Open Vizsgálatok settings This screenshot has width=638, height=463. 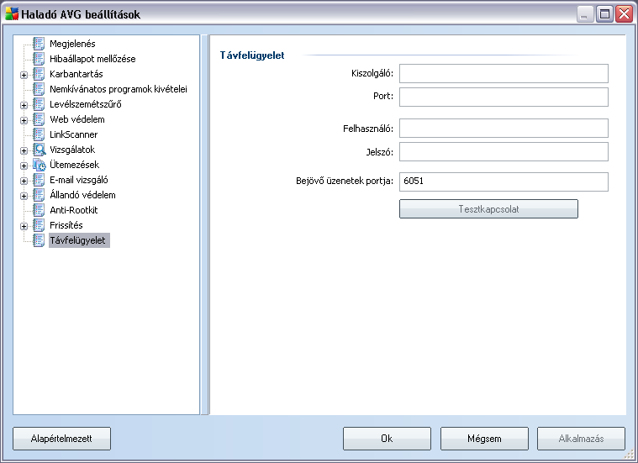(72, 150)
